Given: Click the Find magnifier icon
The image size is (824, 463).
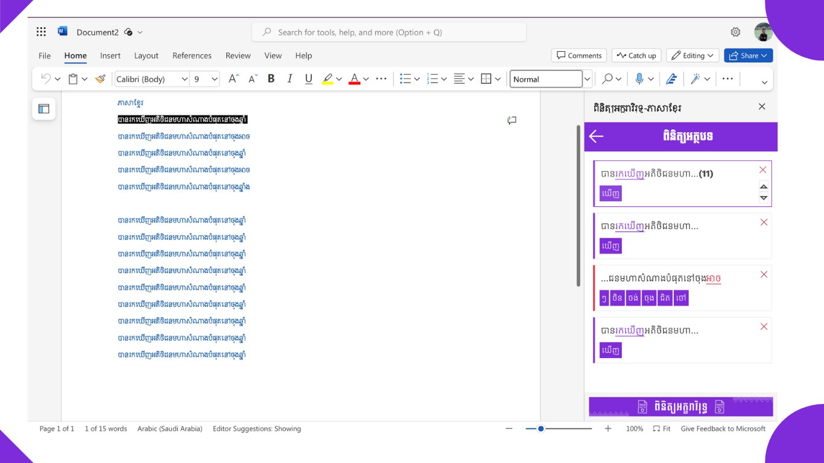Looking at the screenshot, I should pyautogui.click(x=607, y=79).
